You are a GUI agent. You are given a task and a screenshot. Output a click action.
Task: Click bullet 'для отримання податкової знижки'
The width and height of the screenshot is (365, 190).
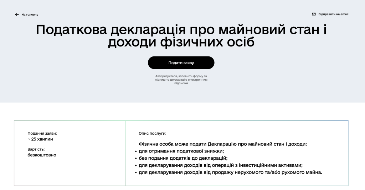coord(181,151)
